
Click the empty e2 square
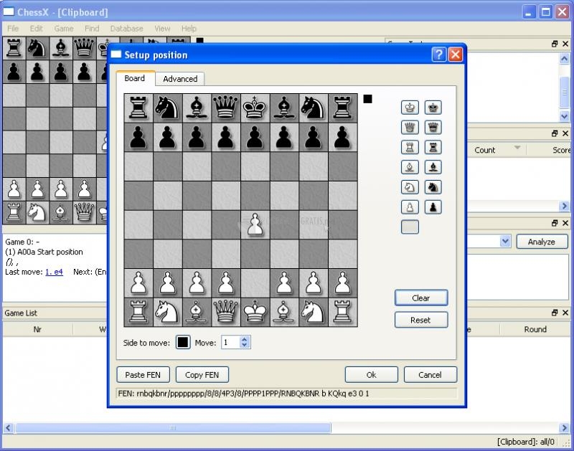(x=255, y=283)
